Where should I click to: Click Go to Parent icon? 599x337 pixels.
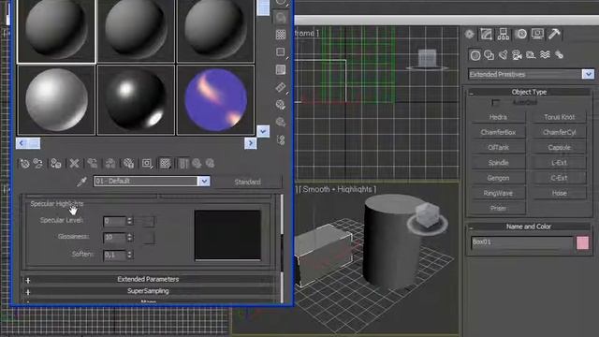point(197,164)
